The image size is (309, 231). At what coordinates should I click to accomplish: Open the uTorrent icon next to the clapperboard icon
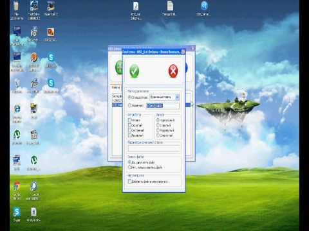point(17,135)
